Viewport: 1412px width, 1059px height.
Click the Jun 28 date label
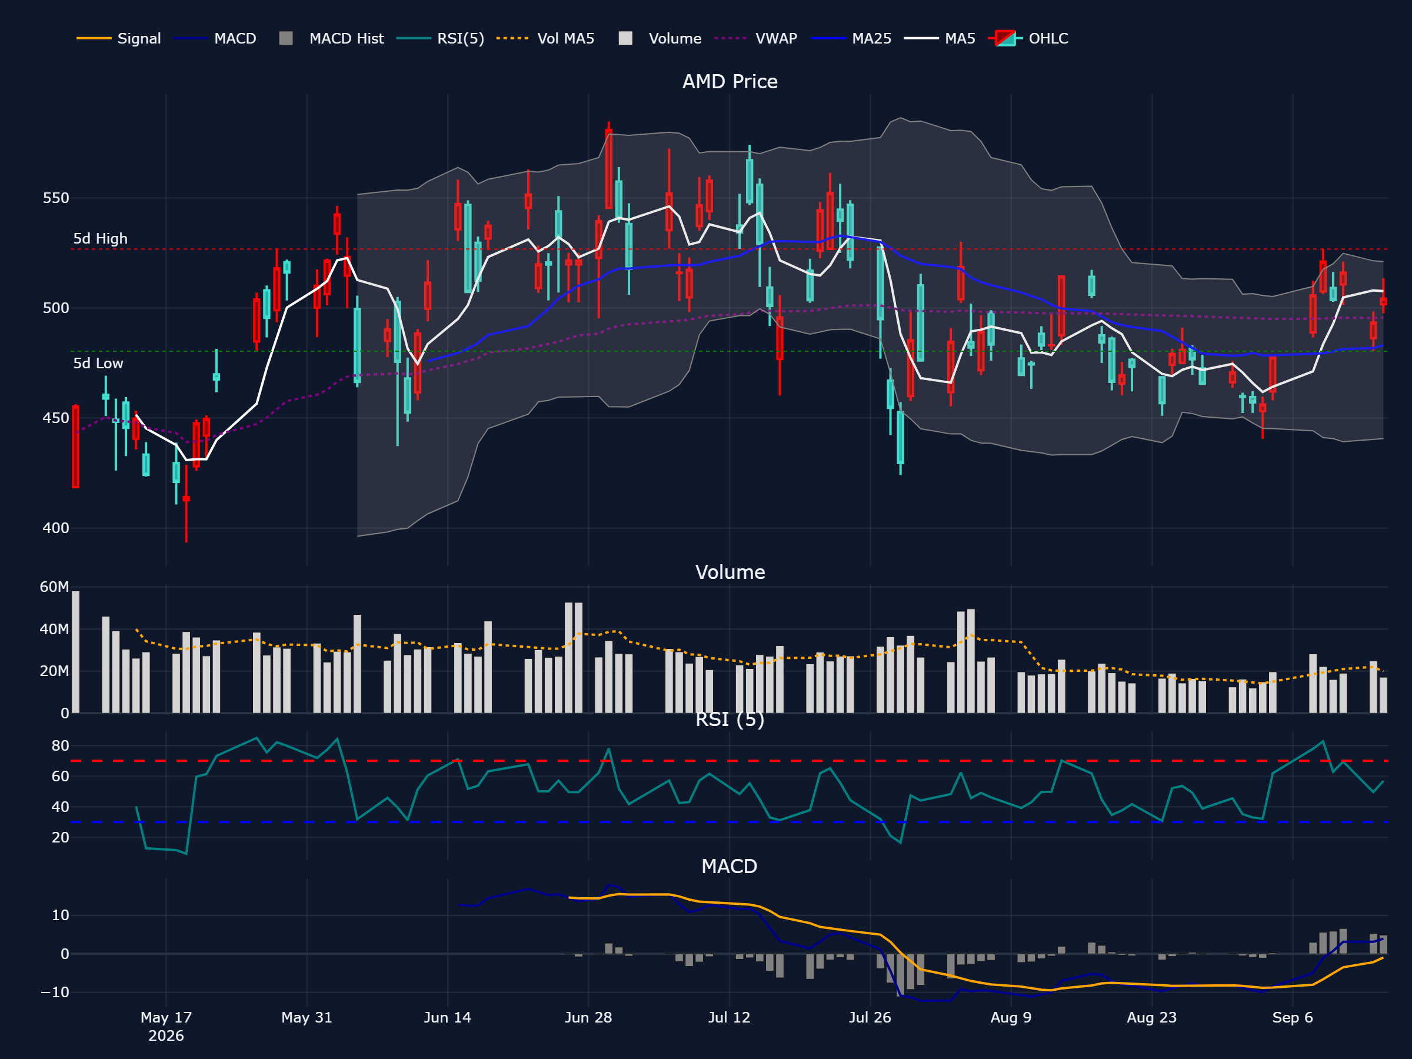coord(588,1017)
